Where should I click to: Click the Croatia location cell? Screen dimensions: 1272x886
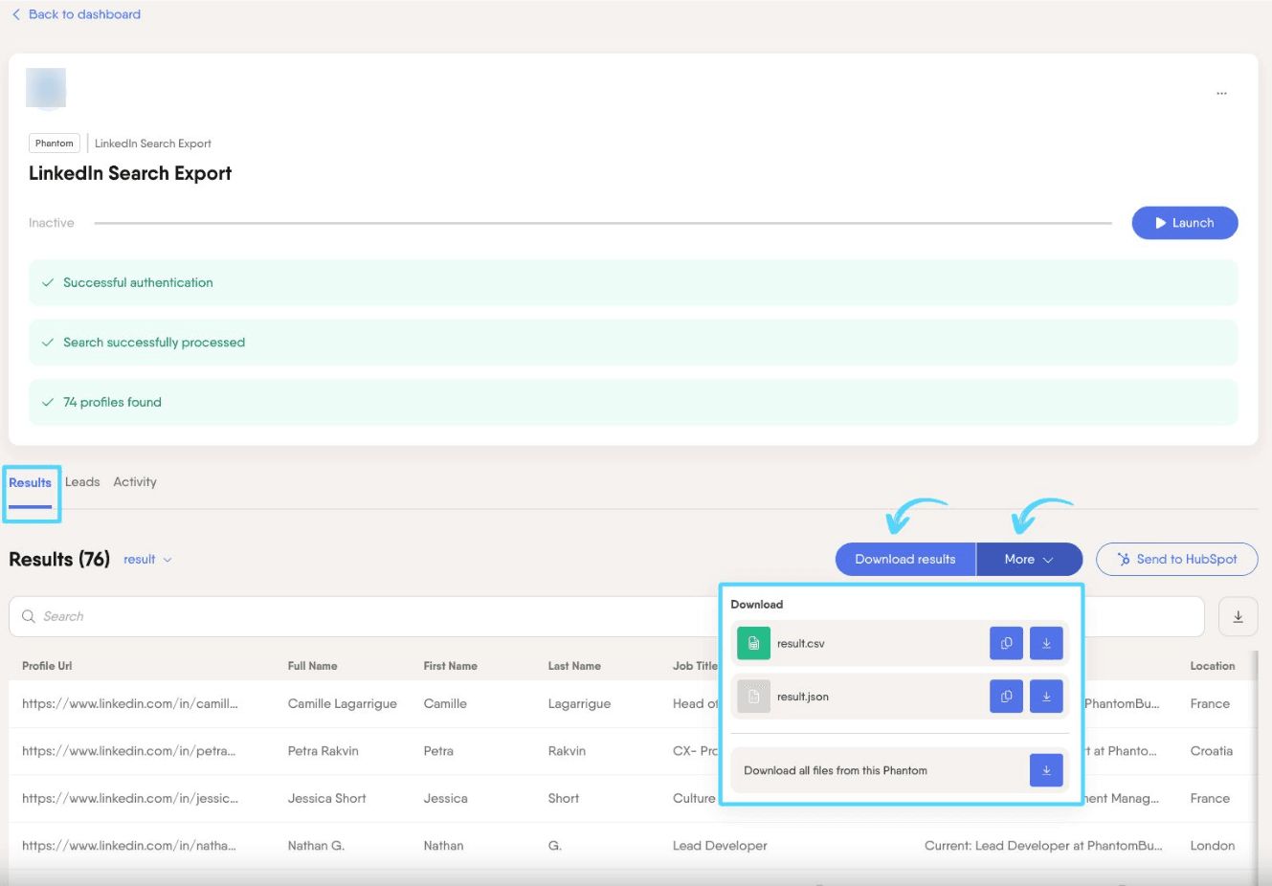coord(1212,751)
